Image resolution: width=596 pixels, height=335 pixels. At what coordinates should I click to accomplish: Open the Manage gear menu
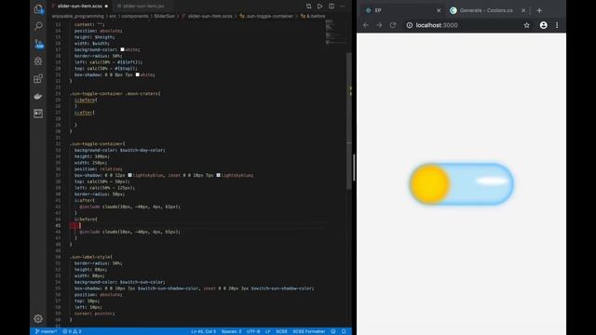38,318
